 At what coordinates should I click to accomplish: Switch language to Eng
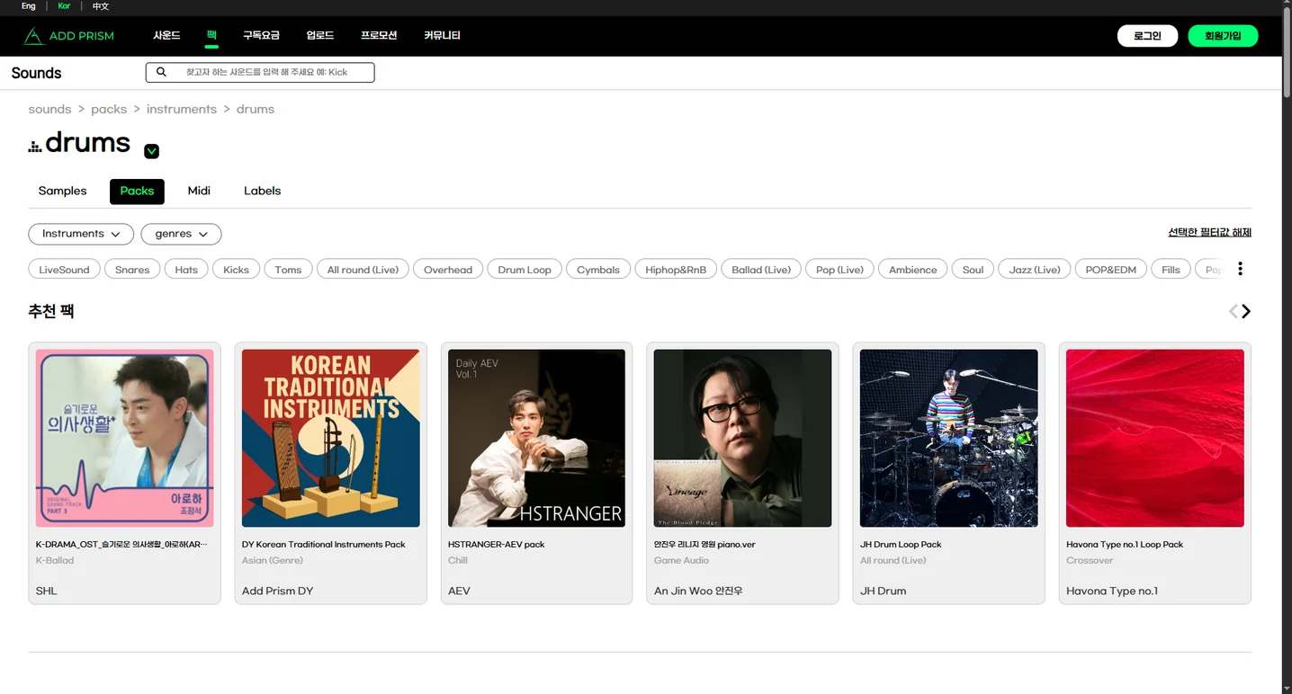29,6
